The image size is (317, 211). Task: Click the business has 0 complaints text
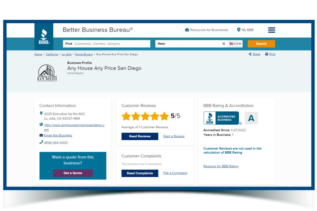pyautogui.click(x=141, y=164)
